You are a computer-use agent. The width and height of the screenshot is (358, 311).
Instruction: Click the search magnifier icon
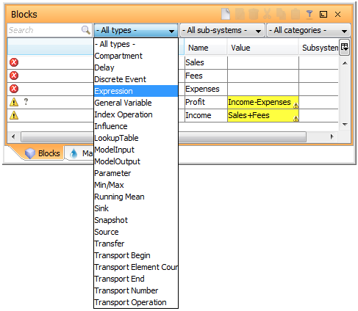coord(86,30)
